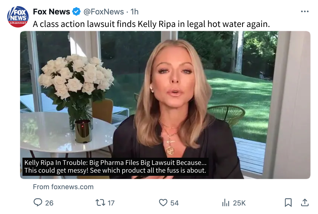
Task: Open the 1h timestamp permalink
Action: [x=134, y=12]
